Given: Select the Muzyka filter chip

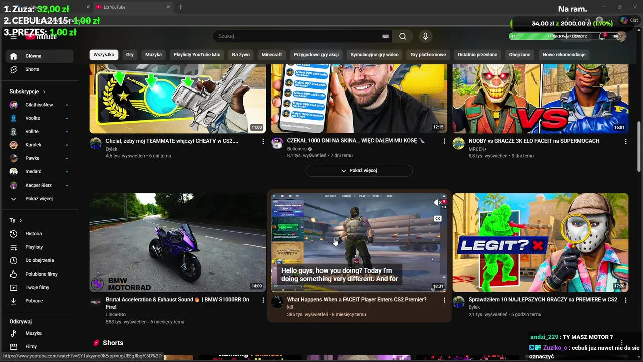Looking at the screenshot, I should point(154,55).
